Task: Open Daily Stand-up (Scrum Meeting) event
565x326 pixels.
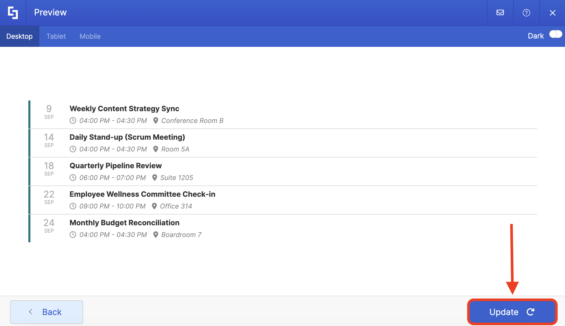Action: [x=127, y=137]
